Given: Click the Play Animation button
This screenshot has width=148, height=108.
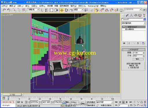Looking at the screenshot, I should tap(123, 102).
